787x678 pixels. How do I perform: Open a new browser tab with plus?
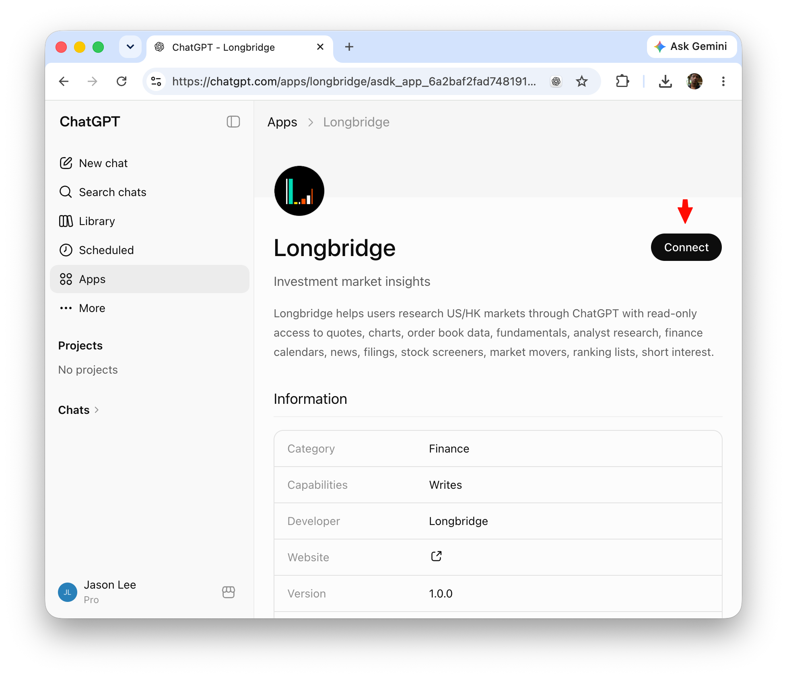coord(349,47)
